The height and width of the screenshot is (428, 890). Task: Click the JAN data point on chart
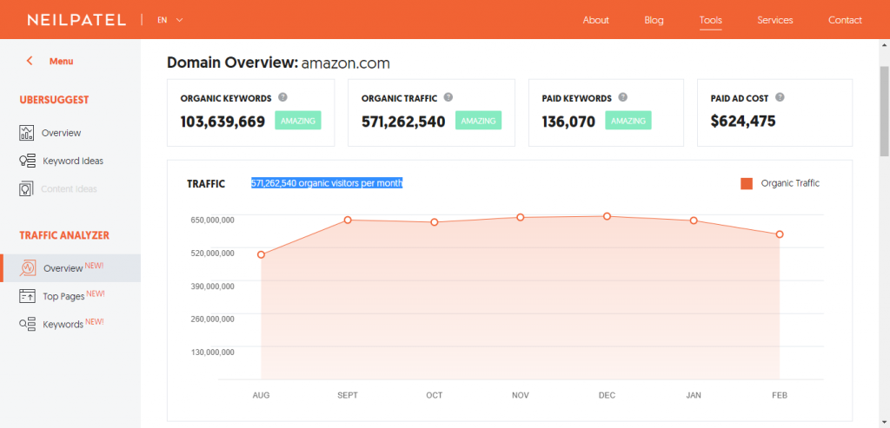click(694, 221)
